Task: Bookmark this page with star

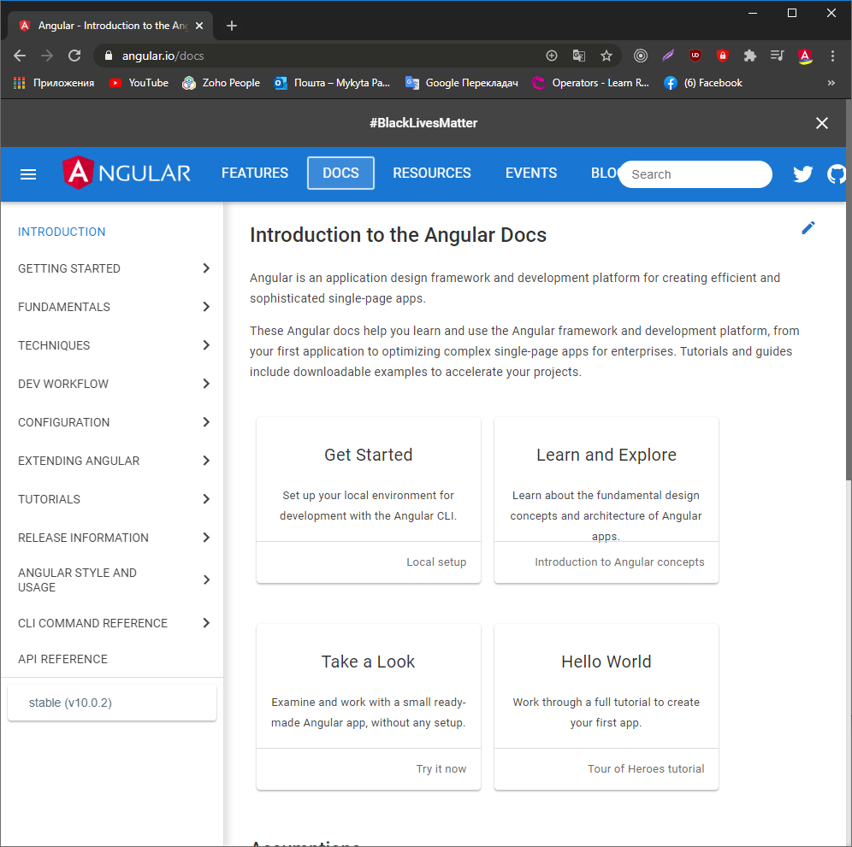Action: pyautogui.click(x=606, y=56)
